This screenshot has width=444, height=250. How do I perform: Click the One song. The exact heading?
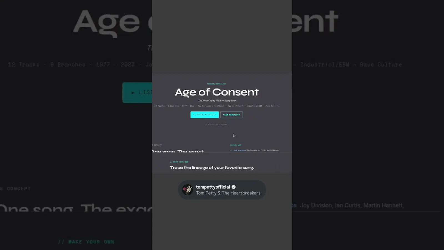pos(178,151)
